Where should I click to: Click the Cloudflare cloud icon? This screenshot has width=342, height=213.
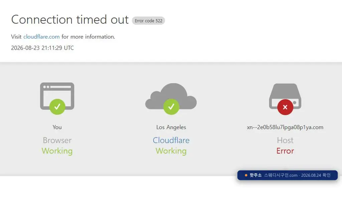coord(171,96)
